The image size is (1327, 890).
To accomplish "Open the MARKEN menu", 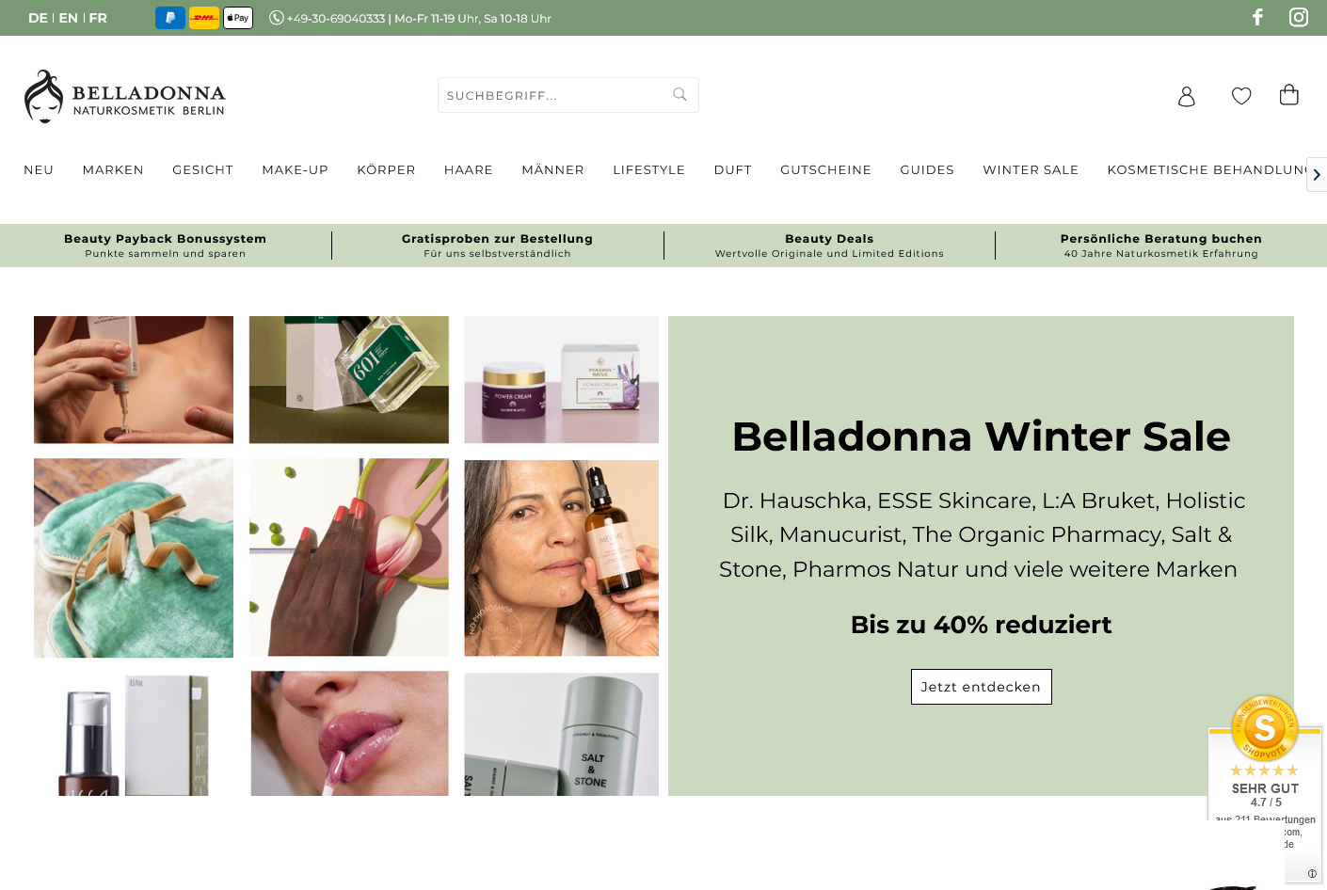I will click(113, 169).
